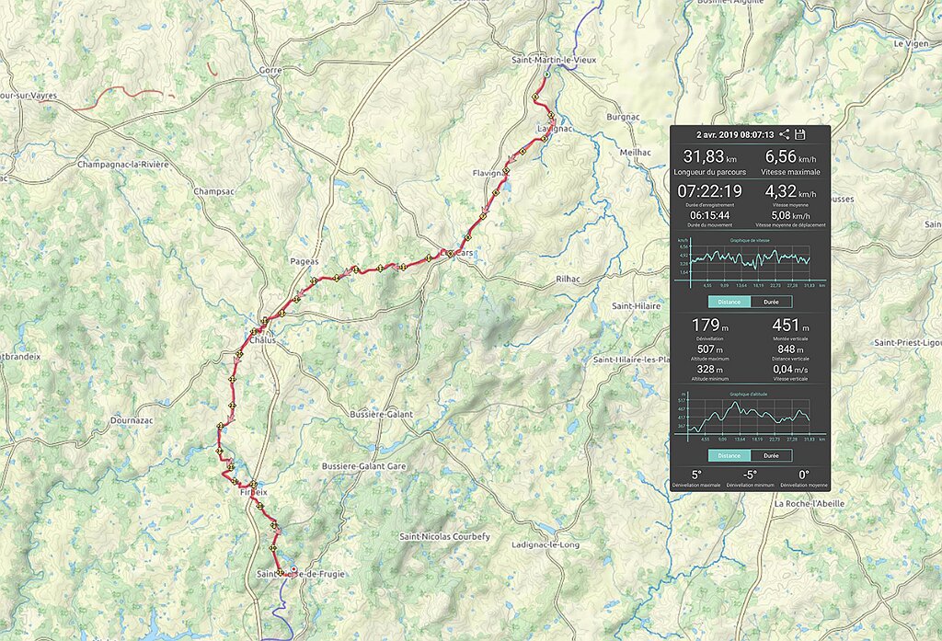942x641 pixels.
Task: Select the 0° Dénivellation moyenne value
Action: (x=803, y=475)
